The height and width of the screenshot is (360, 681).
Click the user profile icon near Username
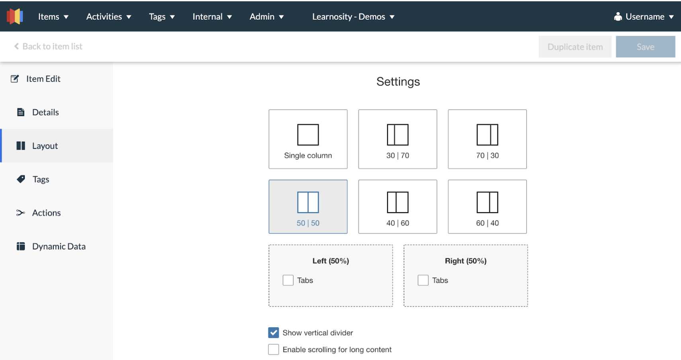pos(618,16)
